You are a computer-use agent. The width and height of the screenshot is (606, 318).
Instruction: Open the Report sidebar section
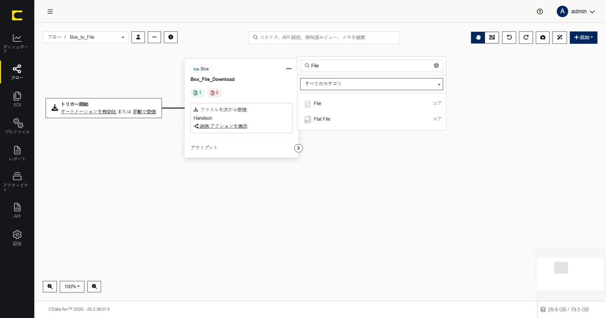click(17, 153)
